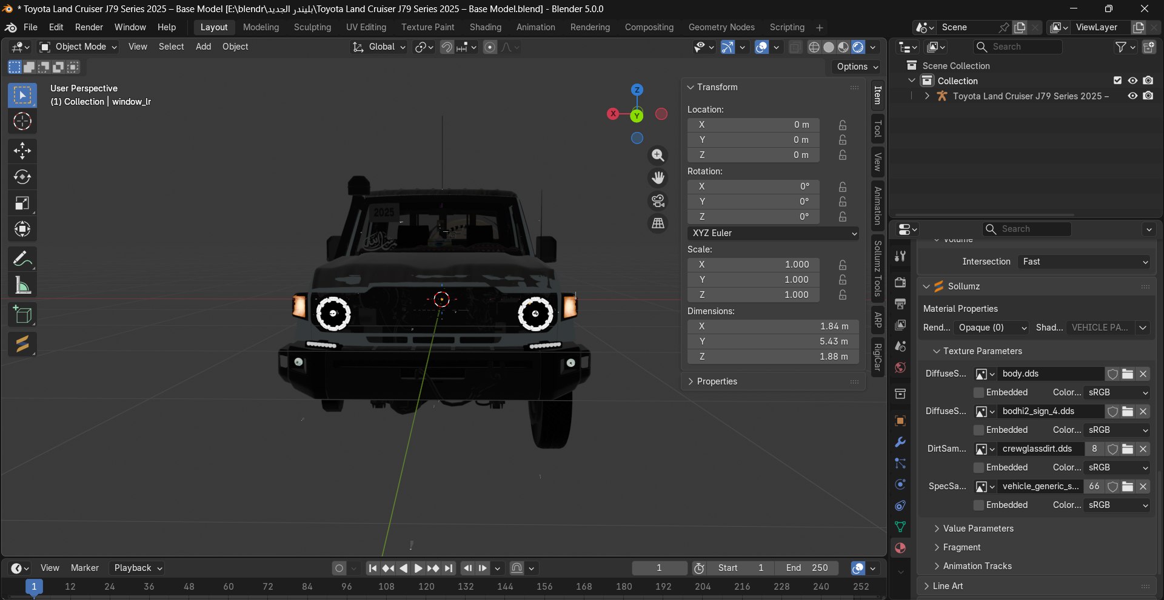Image resolution: width=1164 pixels, height=600 pixels.
Task: Open the World properties tab icon
Action: tap(900, 368)
